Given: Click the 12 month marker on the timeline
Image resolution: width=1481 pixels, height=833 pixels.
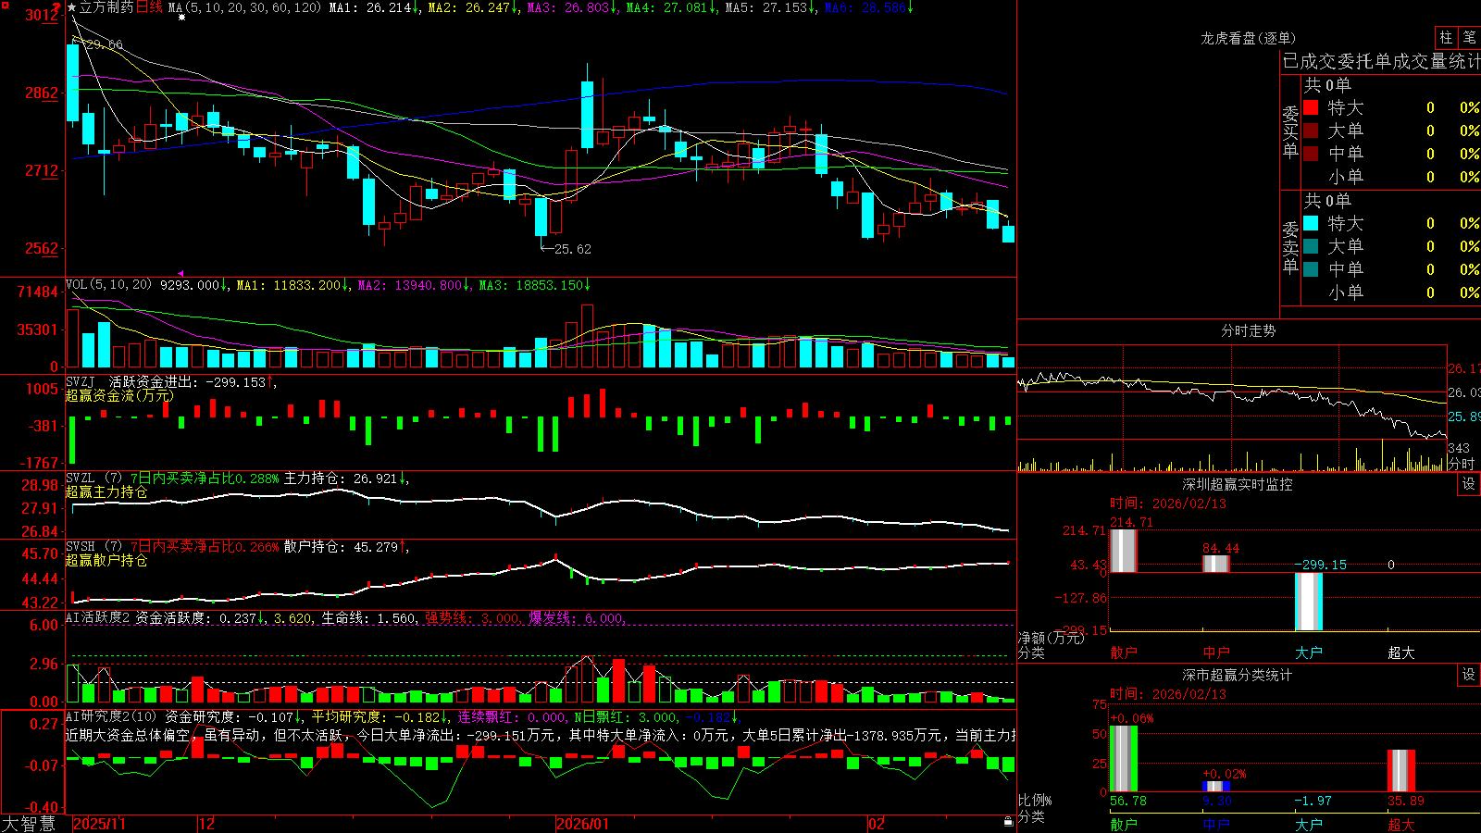Looking at the screenshot, I should point(206,824).
